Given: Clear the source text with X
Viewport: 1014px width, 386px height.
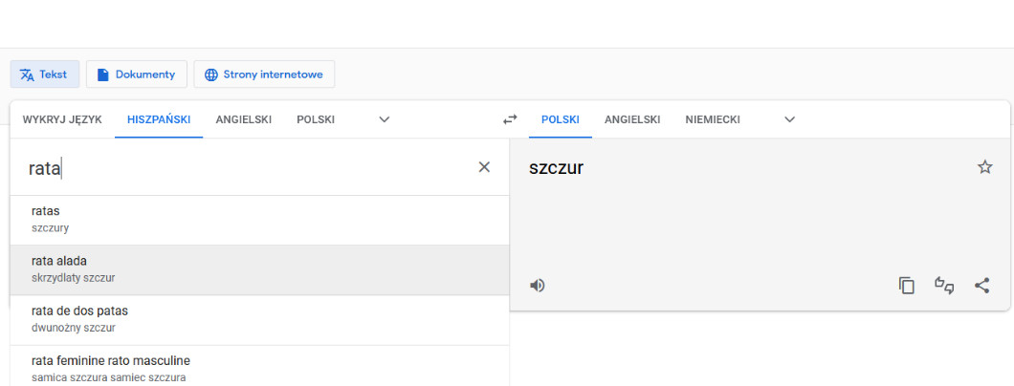Looking at the screenshot, I should [484, 167].
